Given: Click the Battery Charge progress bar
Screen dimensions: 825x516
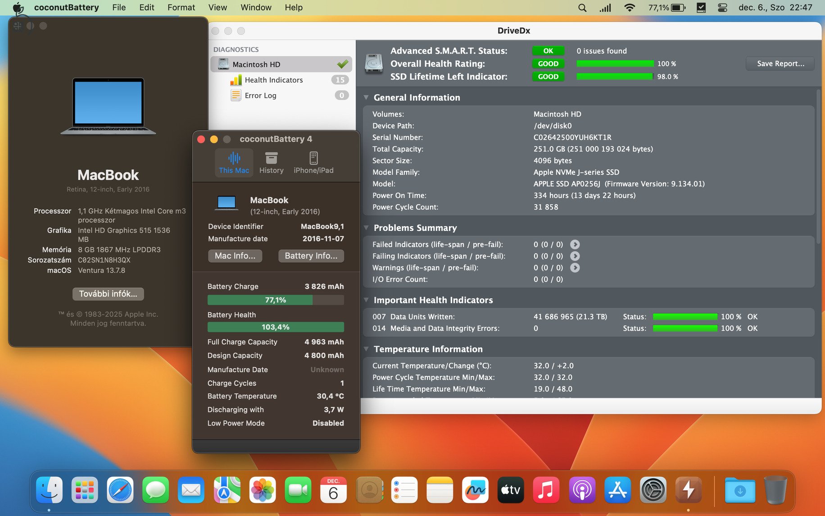Looking at the screenshot, I should [x=275, y=300].
